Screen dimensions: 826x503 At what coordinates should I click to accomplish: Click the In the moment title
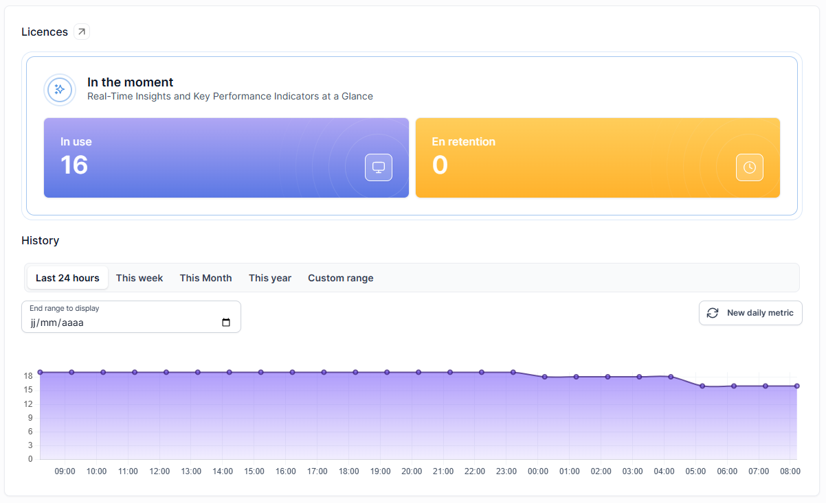tap(131, 82)
